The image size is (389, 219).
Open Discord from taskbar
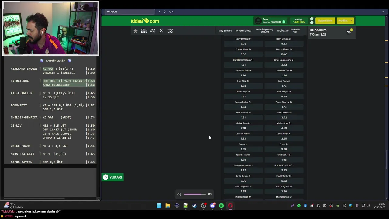pyautogui.click(x=212, y=206)
